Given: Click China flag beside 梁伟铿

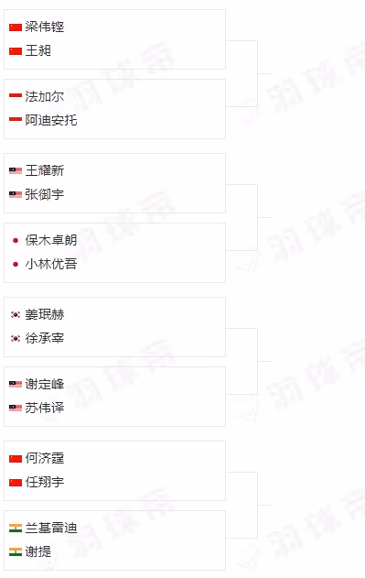Looking at the screenshot, I should pos(16,27).
